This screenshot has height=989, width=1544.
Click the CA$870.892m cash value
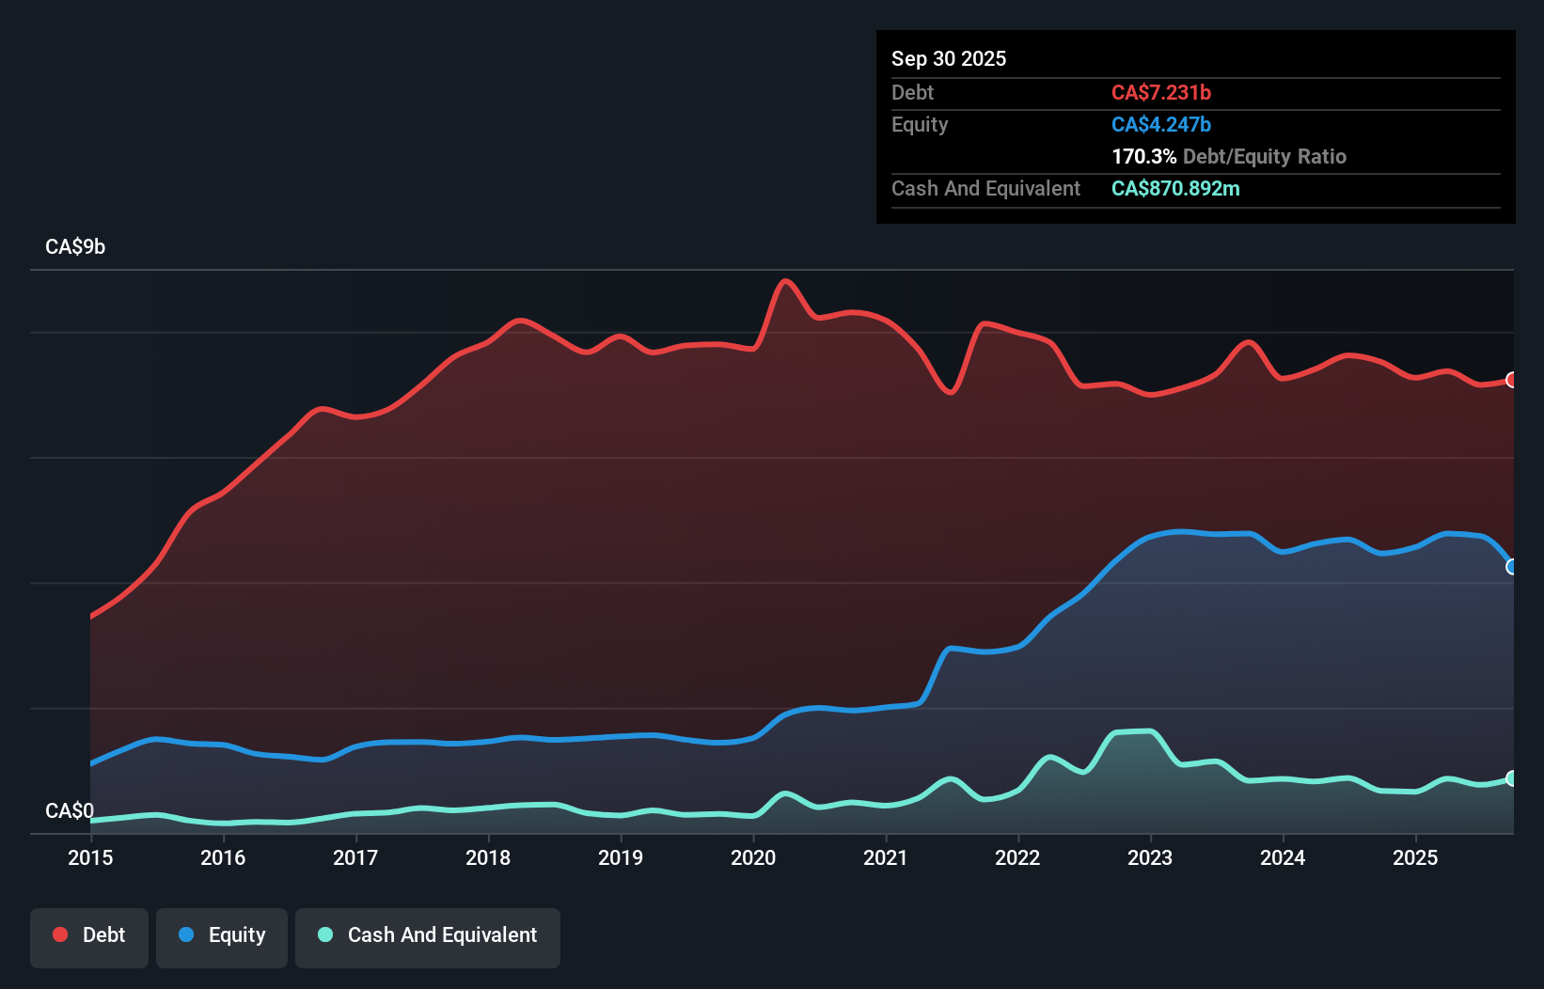tap(1175, 188)
